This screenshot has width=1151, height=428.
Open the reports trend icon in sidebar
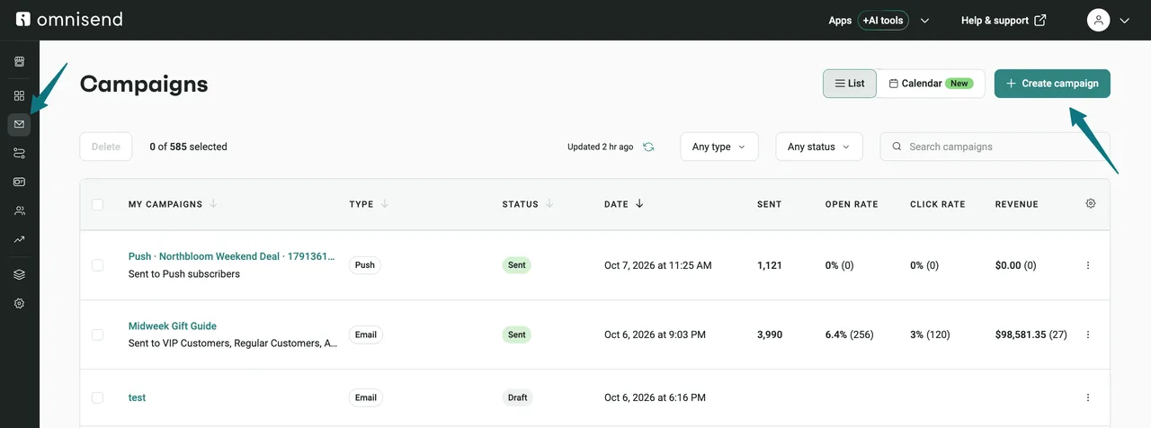click(x=20, y=239)
